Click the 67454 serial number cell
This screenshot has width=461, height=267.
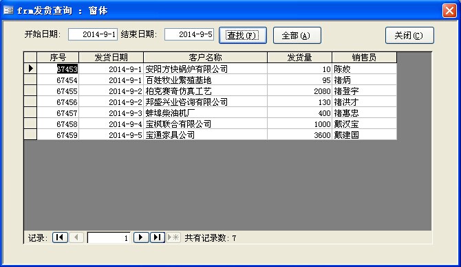point(58,80)
